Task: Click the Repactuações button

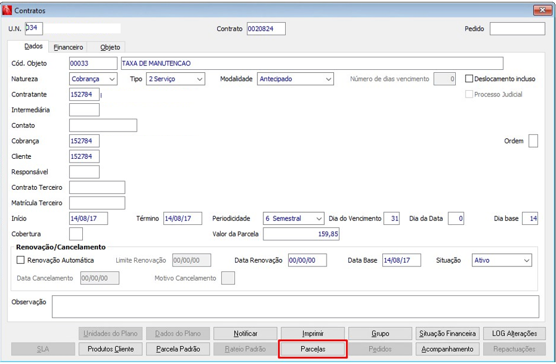Action: pyautogui.click(x=514, y=349)
